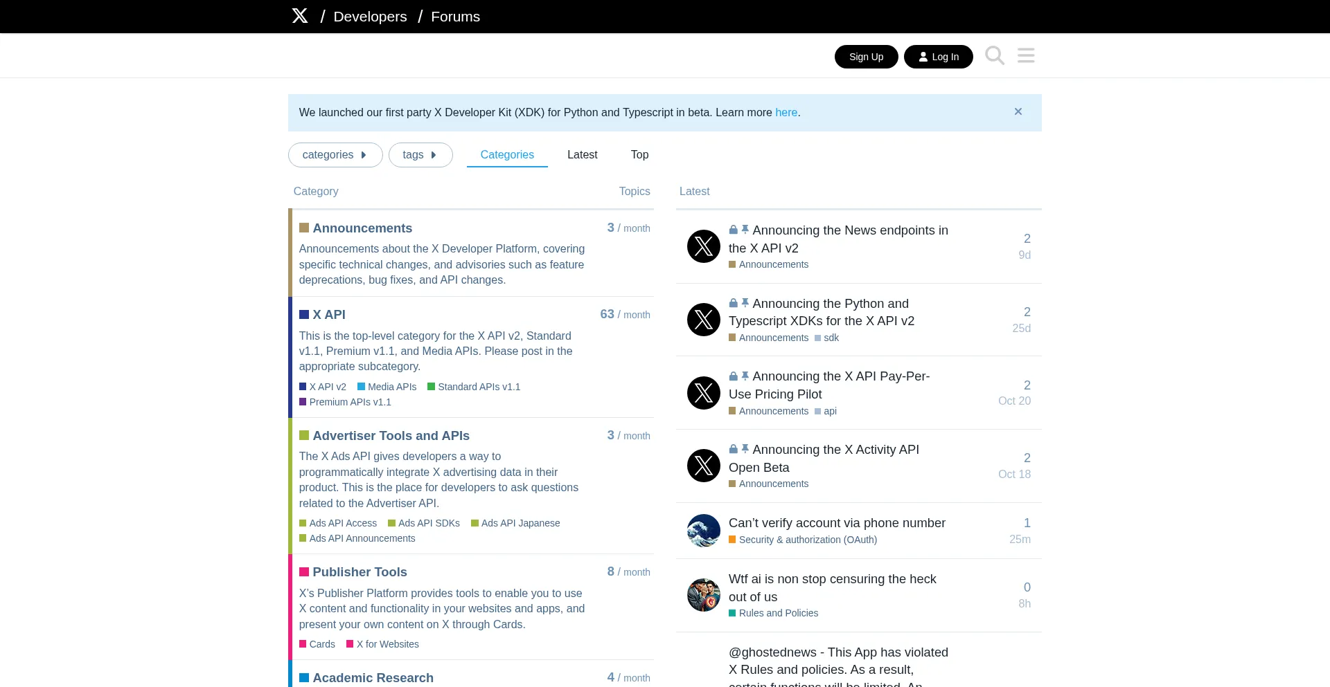Click reply count for News endpoints topic

coord(1027,239)
